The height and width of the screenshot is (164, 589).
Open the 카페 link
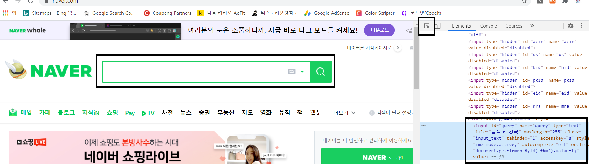[45, 113]
